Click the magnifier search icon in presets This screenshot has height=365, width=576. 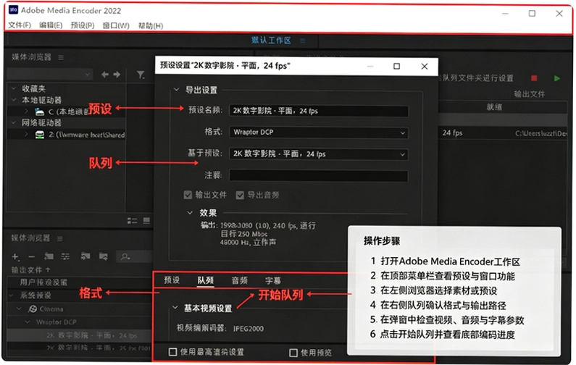click(x=125, y=256)
